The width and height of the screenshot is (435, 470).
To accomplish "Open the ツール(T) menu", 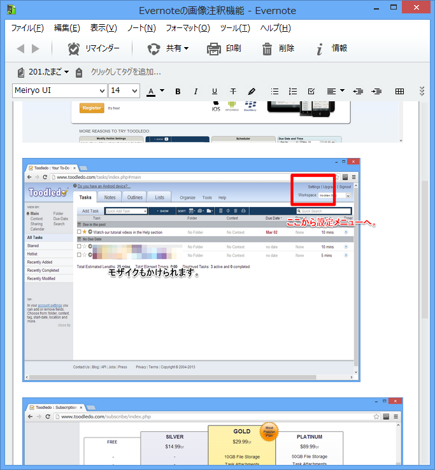I will pyautogui.click(x=235, y=28).
